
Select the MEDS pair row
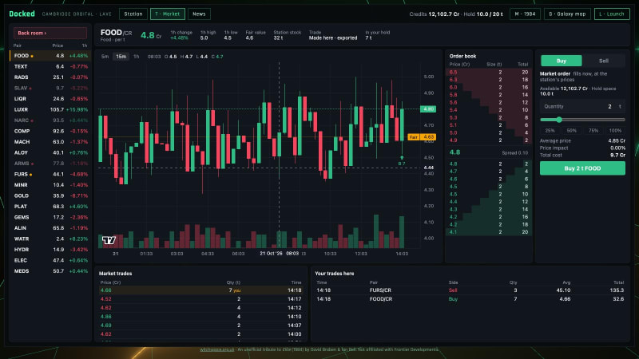pos(50,271)
